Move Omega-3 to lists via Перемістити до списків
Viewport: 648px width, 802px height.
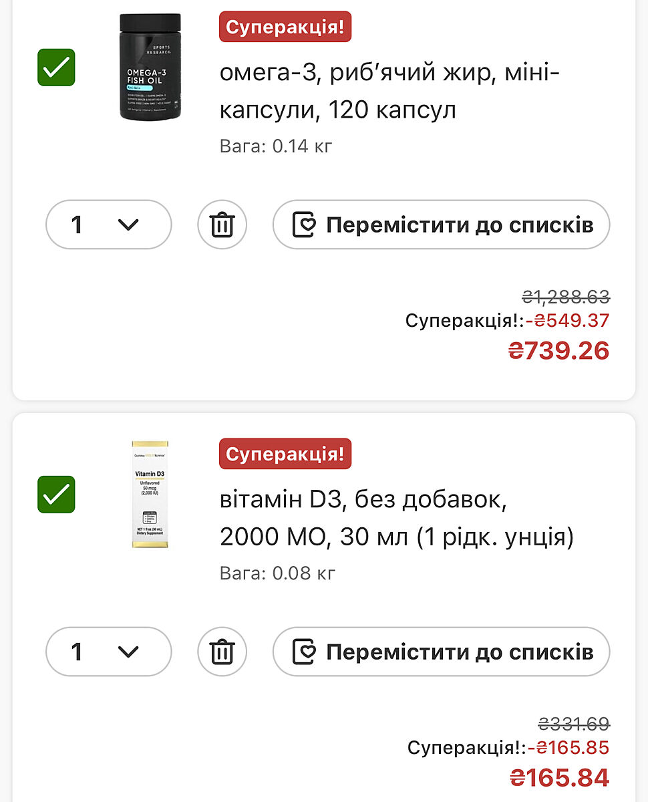(x=441, y=225)
